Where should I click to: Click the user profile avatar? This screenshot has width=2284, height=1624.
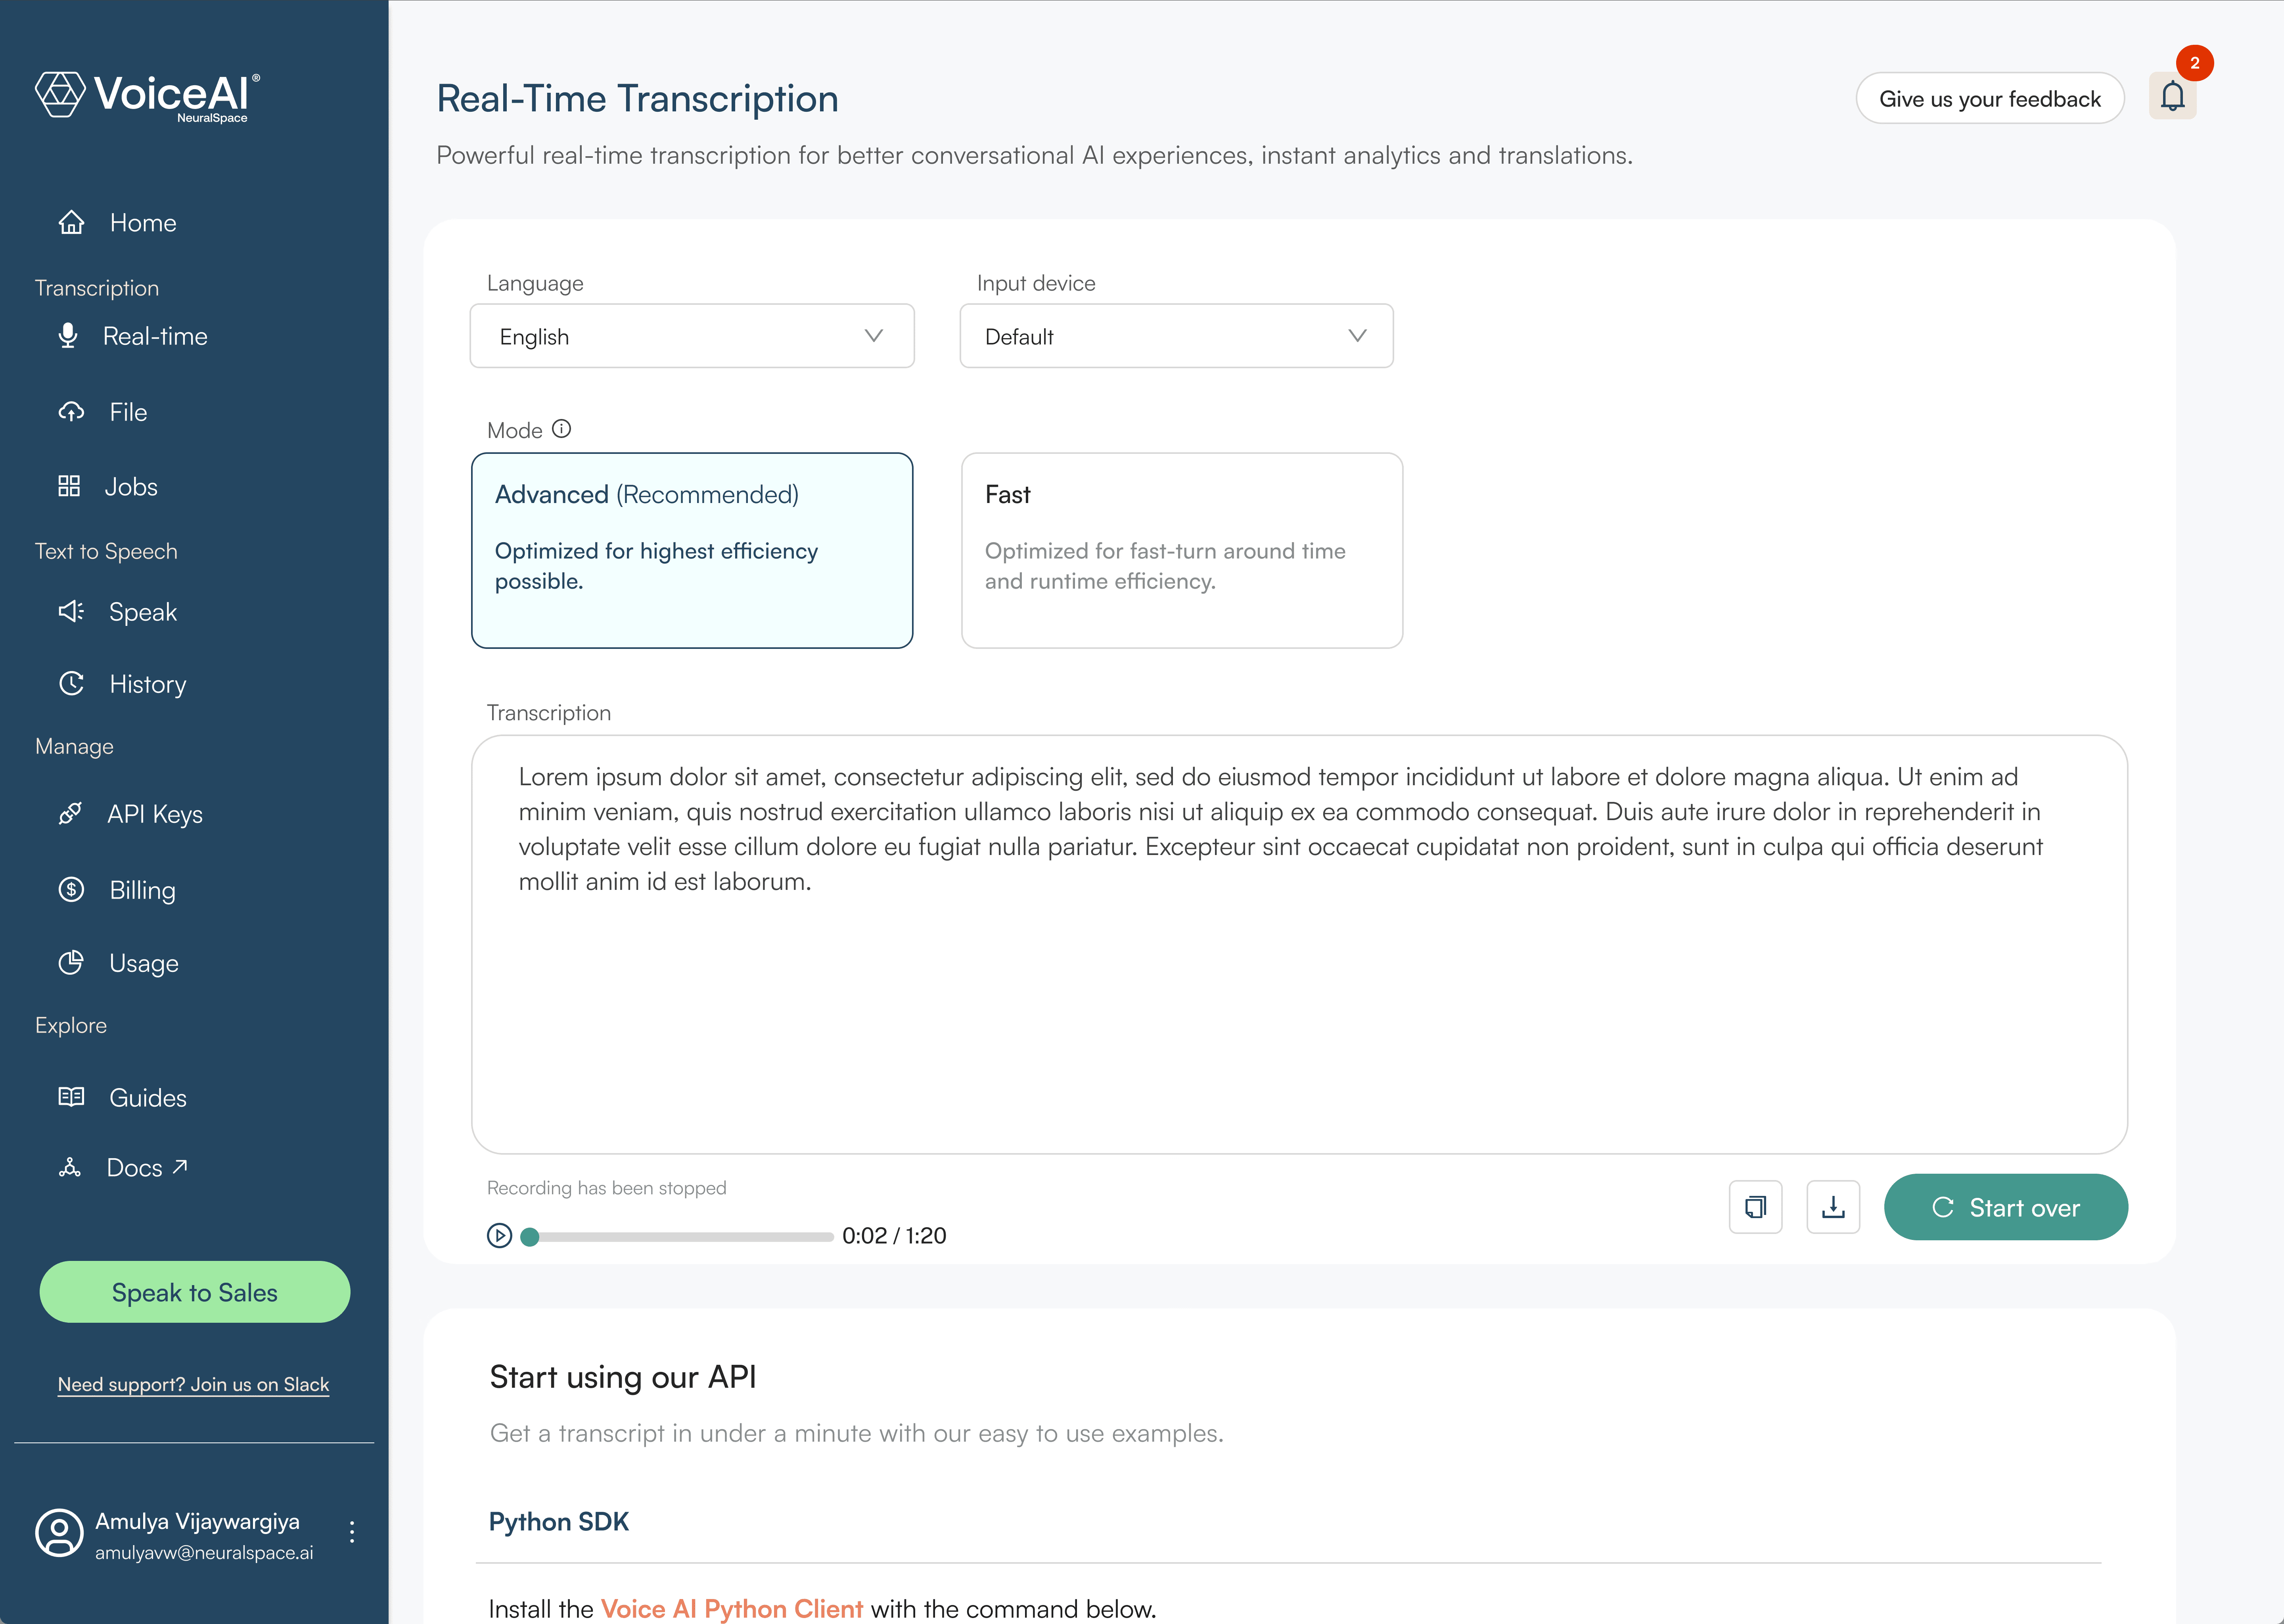(59, 1532)
